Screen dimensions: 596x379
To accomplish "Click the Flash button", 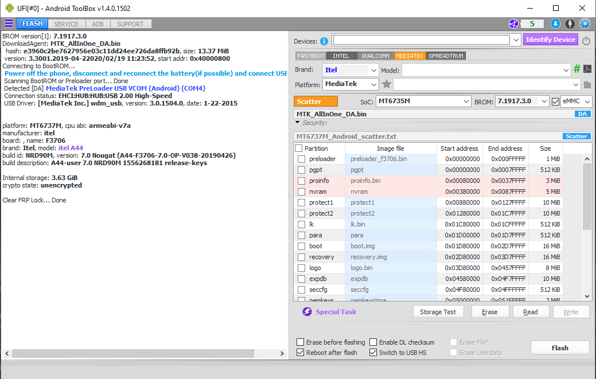I will tap(560, 348).
